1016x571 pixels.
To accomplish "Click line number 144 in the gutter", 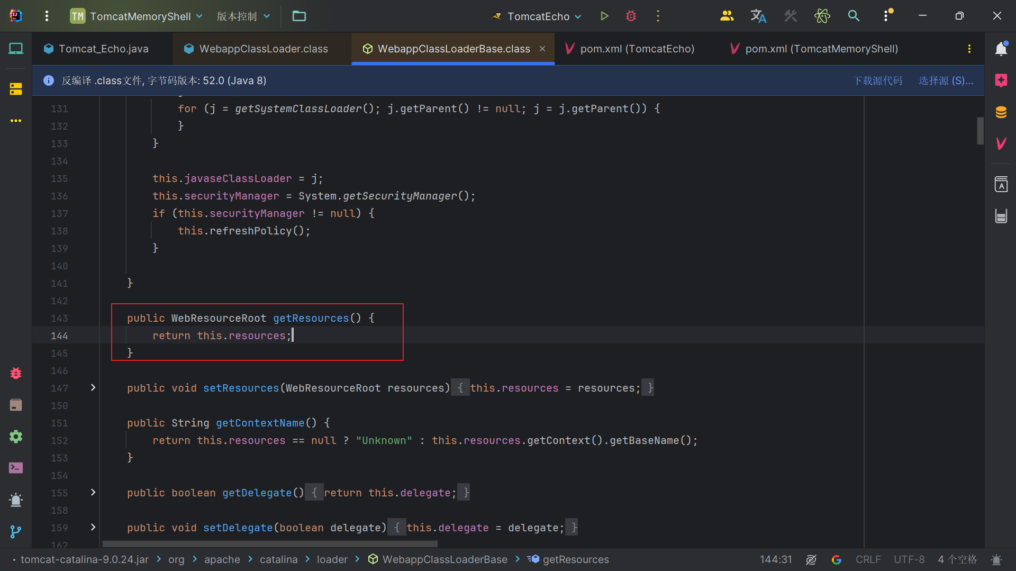I will pos(59,336).
